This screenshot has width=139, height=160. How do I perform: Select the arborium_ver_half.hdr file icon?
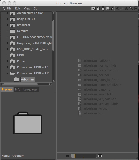point(80,99)
